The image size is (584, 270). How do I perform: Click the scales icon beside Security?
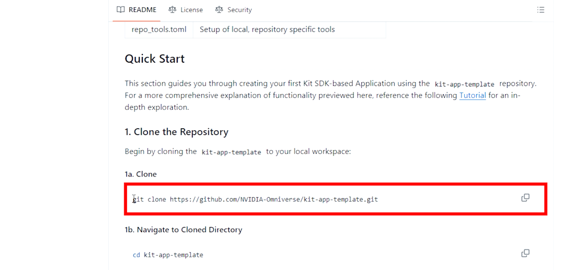[219, 10]
